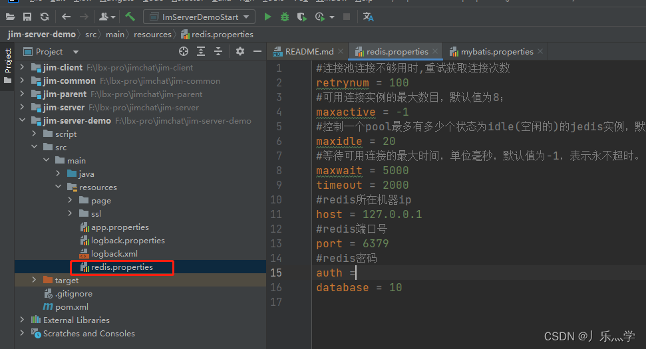
Task: Expand the jim-common module
Action: 22,80
